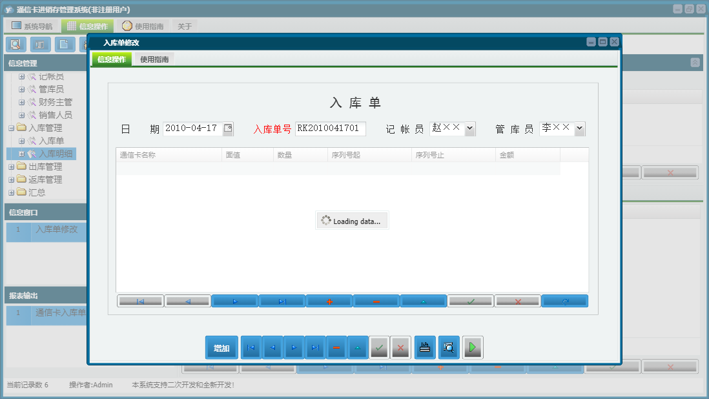This screenshot has height=399, width=709.
Task: Click the 序列号止 column header
Action: (453, 155)
